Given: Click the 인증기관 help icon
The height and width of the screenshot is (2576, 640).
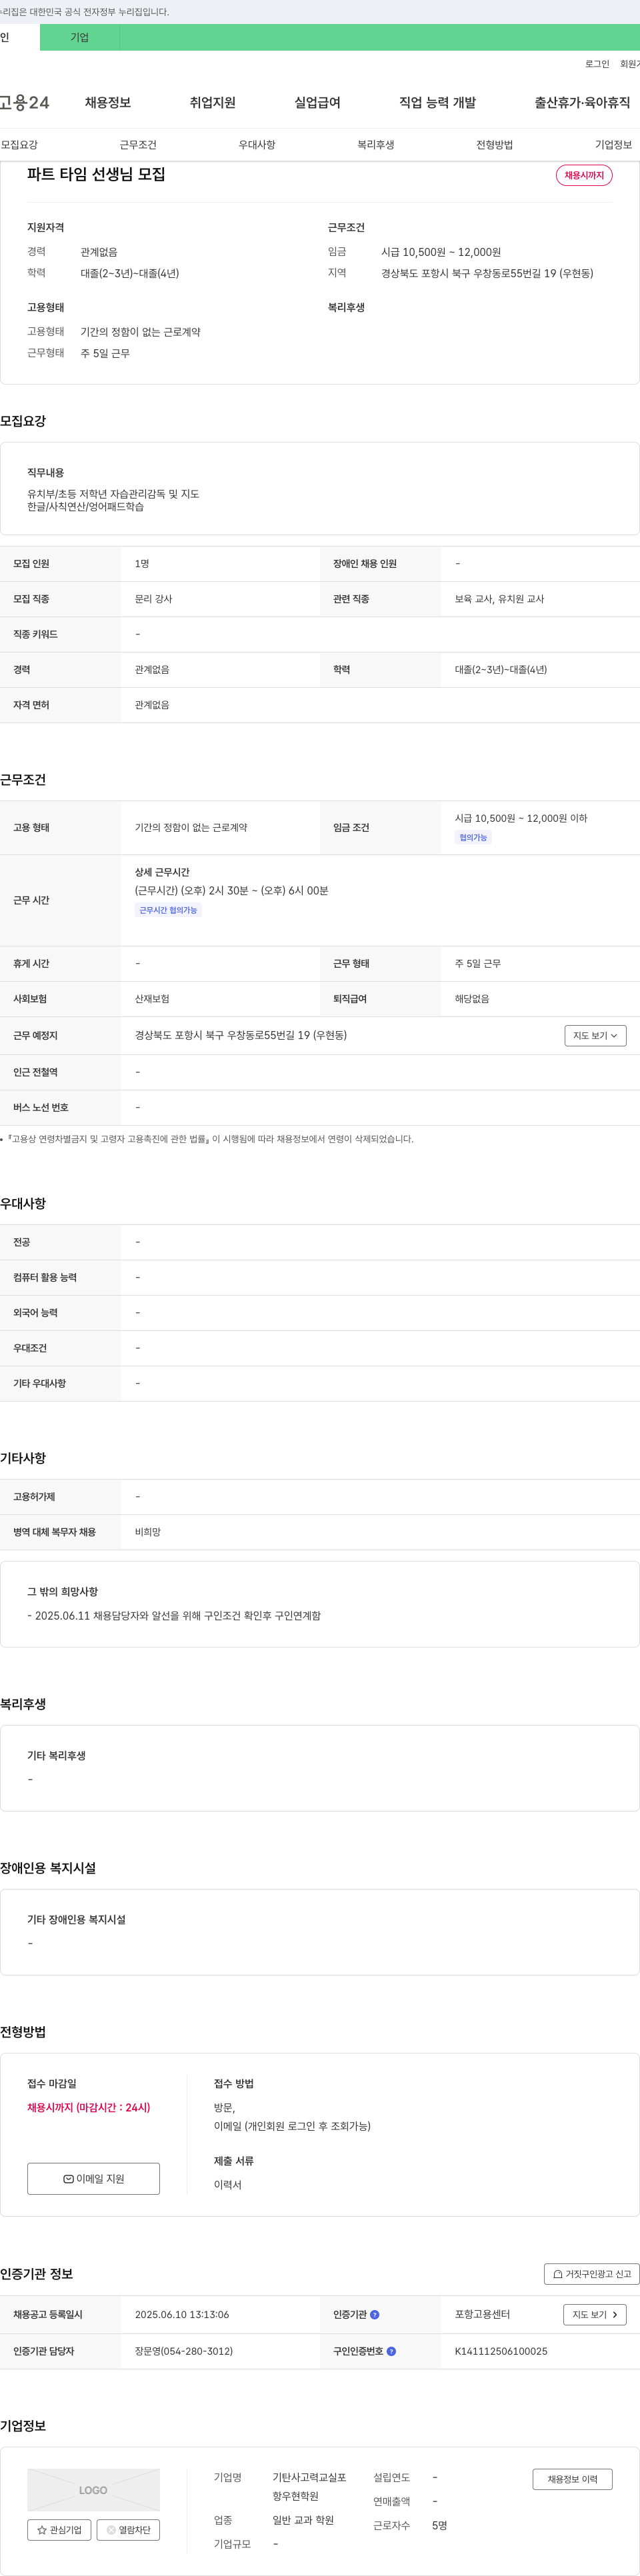Looking at the screenshot, I should [375, 2314].
